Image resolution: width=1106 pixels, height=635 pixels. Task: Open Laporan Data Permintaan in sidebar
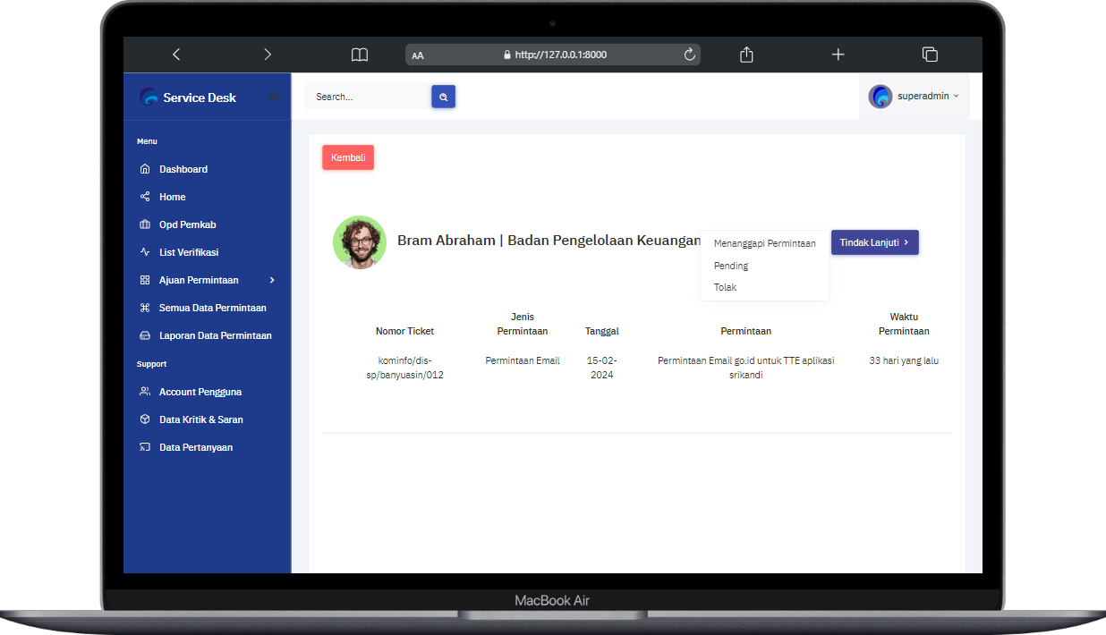(x=216, y=335)
